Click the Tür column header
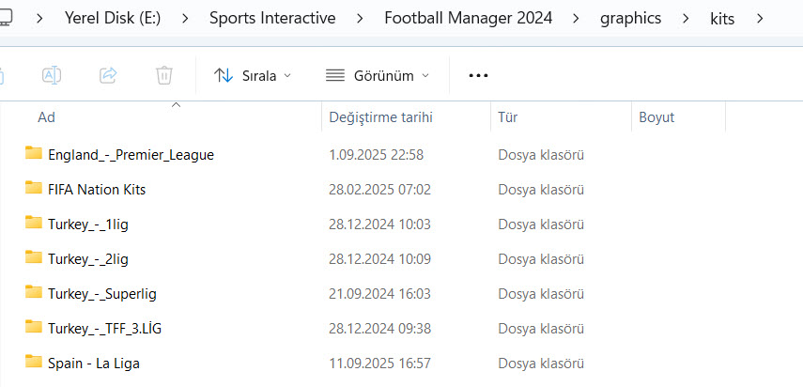This screenshot has height=387, width=803. click(x=508, y=117)
